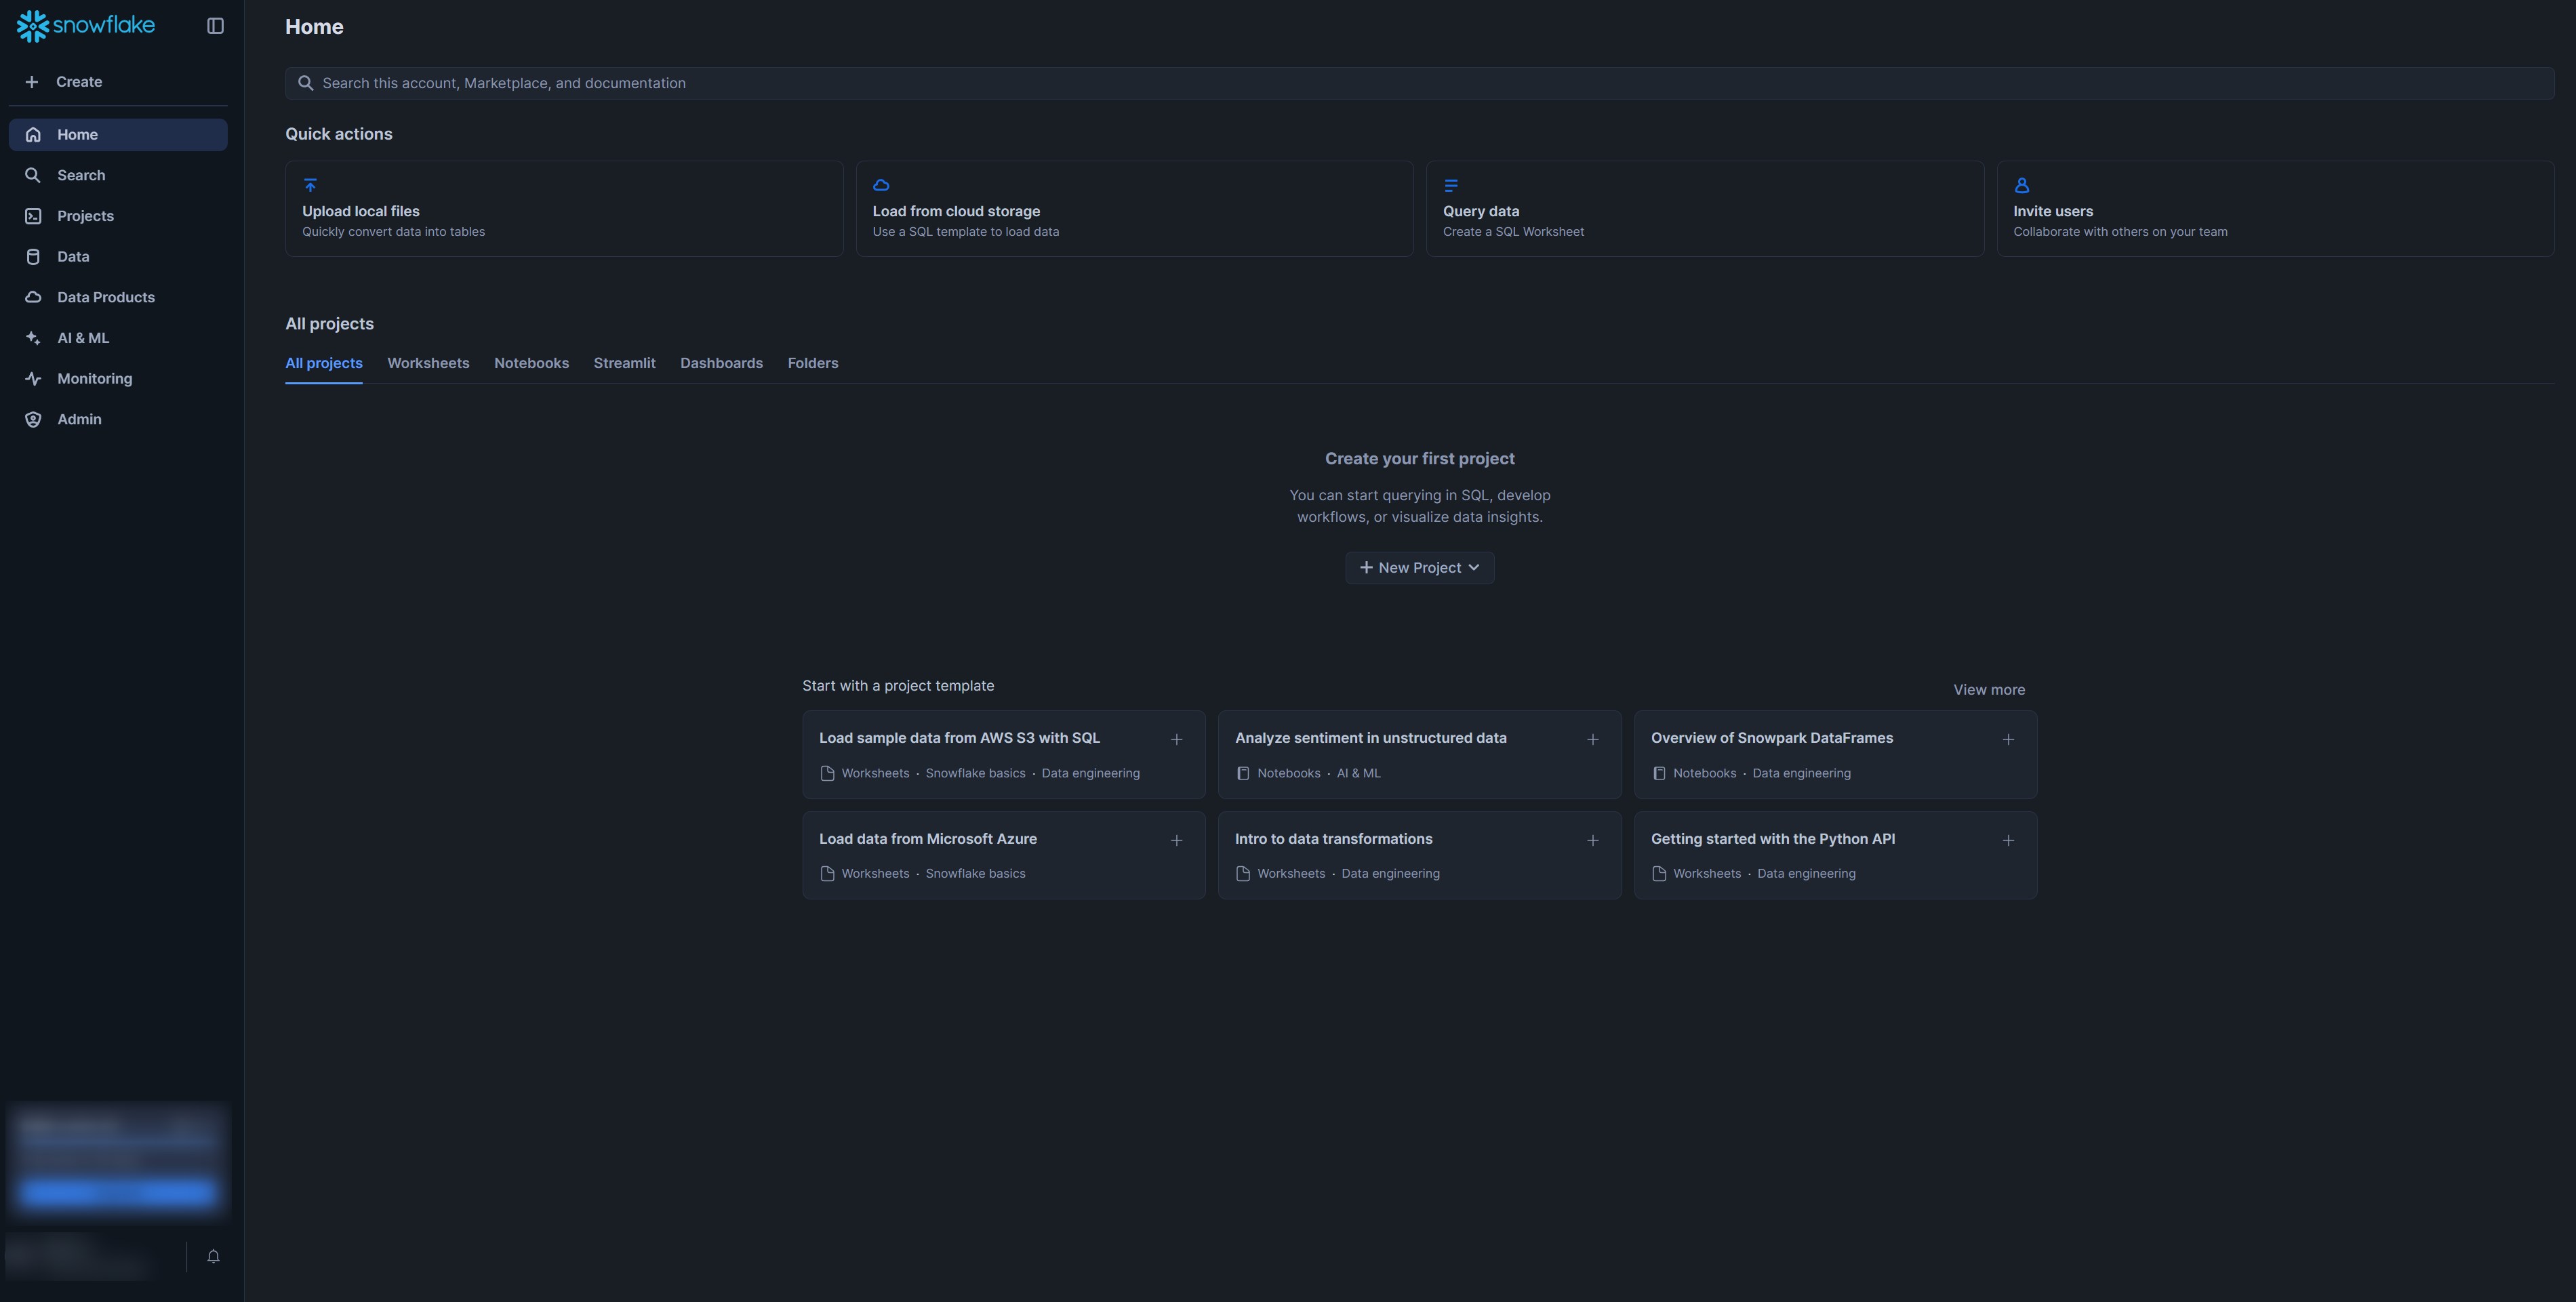Image resolution: width=2576 pixels, height=1302 pixels.
Task: Open Intro to data transformations template
Action: 1419,855
